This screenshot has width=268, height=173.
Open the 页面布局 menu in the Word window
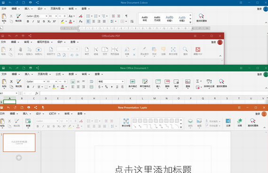click(57, 8)
